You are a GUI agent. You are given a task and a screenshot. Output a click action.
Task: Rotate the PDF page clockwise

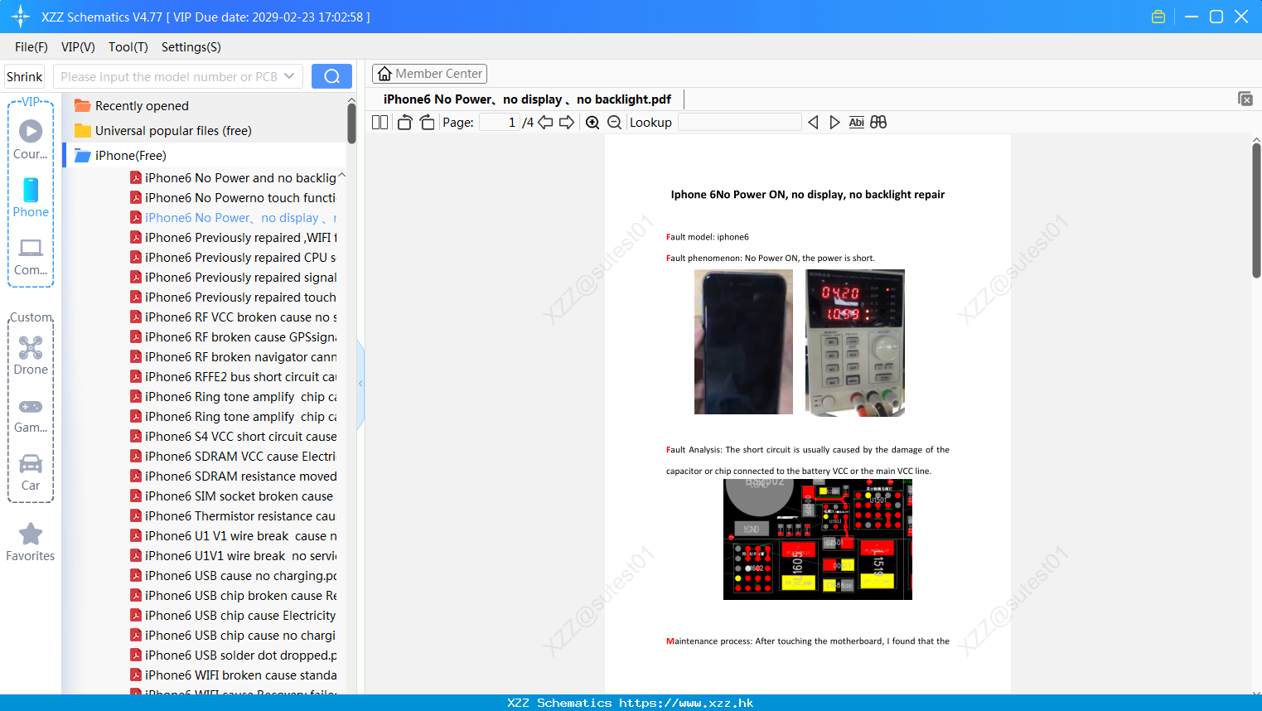click(427, 123)
